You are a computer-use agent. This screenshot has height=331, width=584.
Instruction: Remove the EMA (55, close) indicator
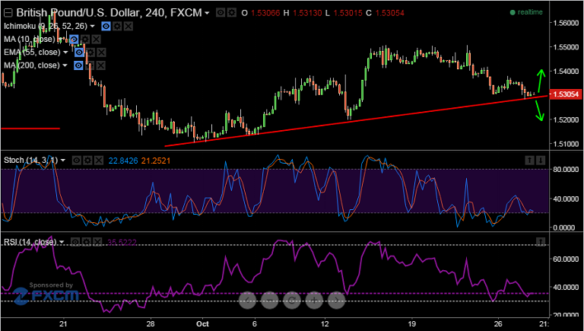pyautogui.click(x=101, y=53)
